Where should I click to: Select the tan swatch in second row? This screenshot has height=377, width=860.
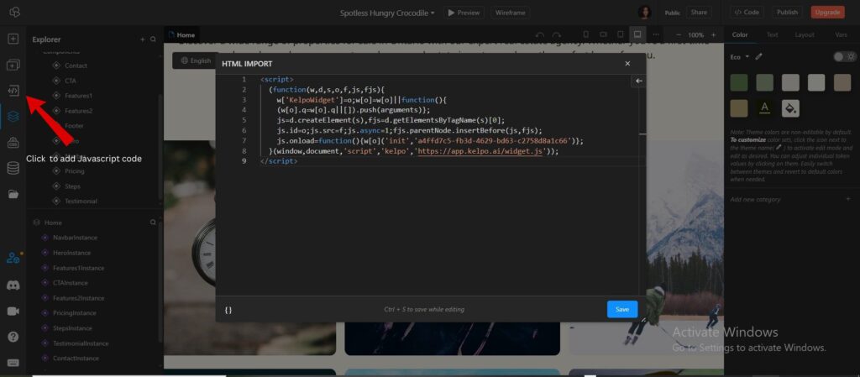pyautogui.click(x=739, y=108)
